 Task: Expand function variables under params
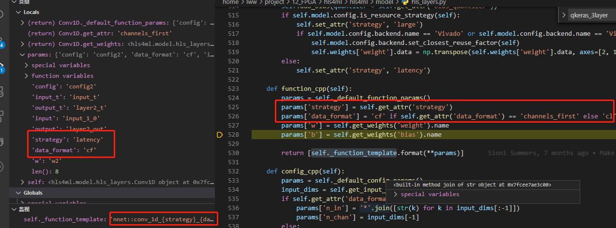[27, 76]
